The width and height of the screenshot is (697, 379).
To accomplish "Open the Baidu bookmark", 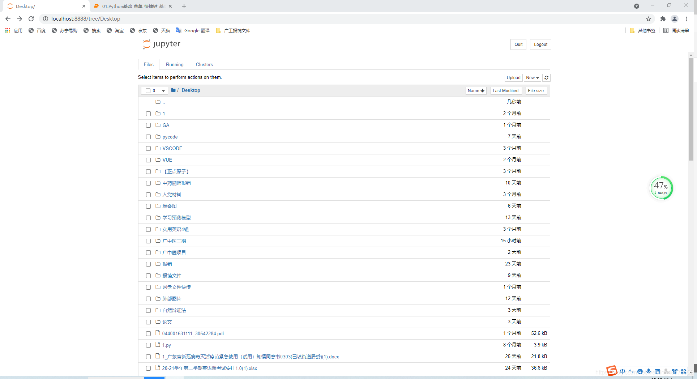I will click(37, 30).
